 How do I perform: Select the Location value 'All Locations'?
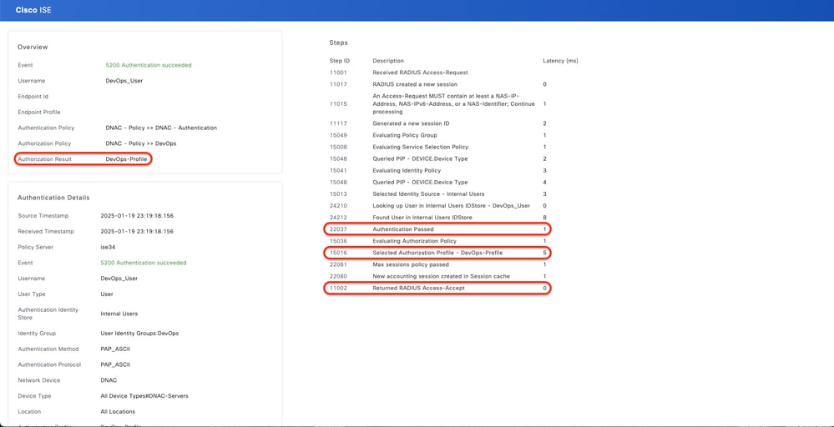tap(118, 412)
